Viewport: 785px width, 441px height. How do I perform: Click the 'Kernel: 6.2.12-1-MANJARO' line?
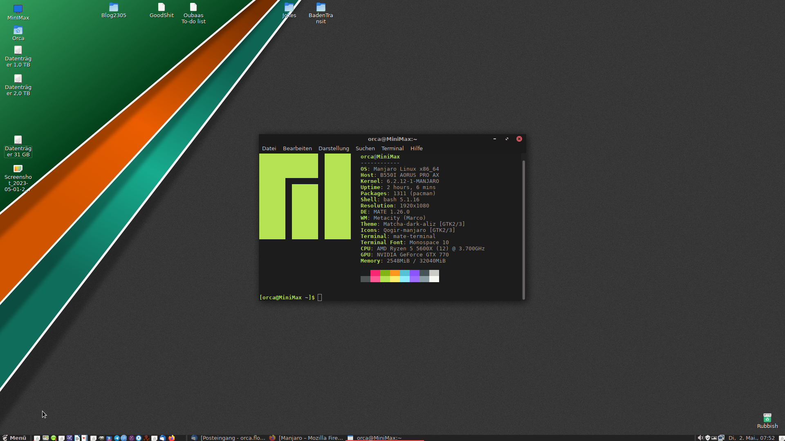coord(399,181)
